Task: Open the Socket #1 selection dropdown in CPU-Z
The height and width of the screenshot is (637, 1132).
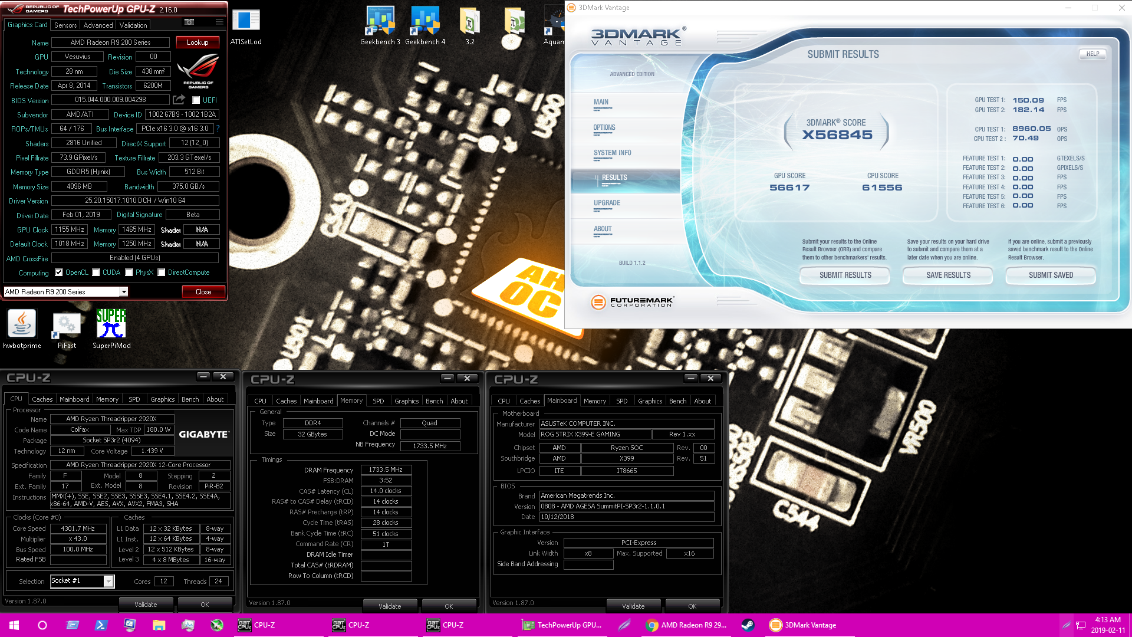Action: click(x=82, y=581)
